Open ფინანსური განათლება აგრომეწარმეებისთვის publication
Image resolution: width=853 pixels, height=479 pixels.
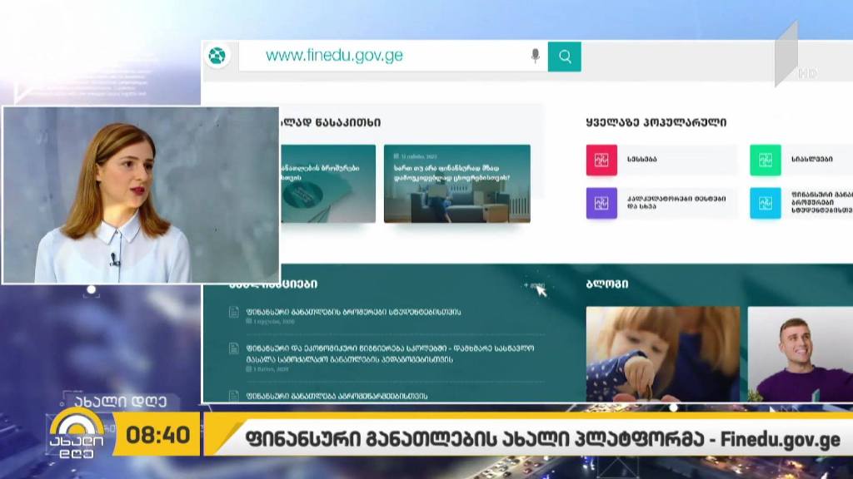click(337, 396)
